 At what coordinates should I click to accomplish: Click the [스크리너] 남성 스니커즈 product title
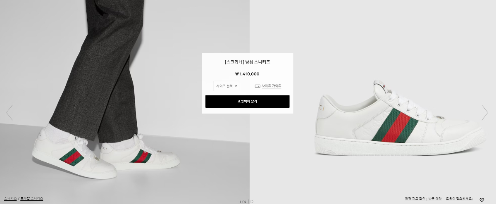click(x=247, y=62)
